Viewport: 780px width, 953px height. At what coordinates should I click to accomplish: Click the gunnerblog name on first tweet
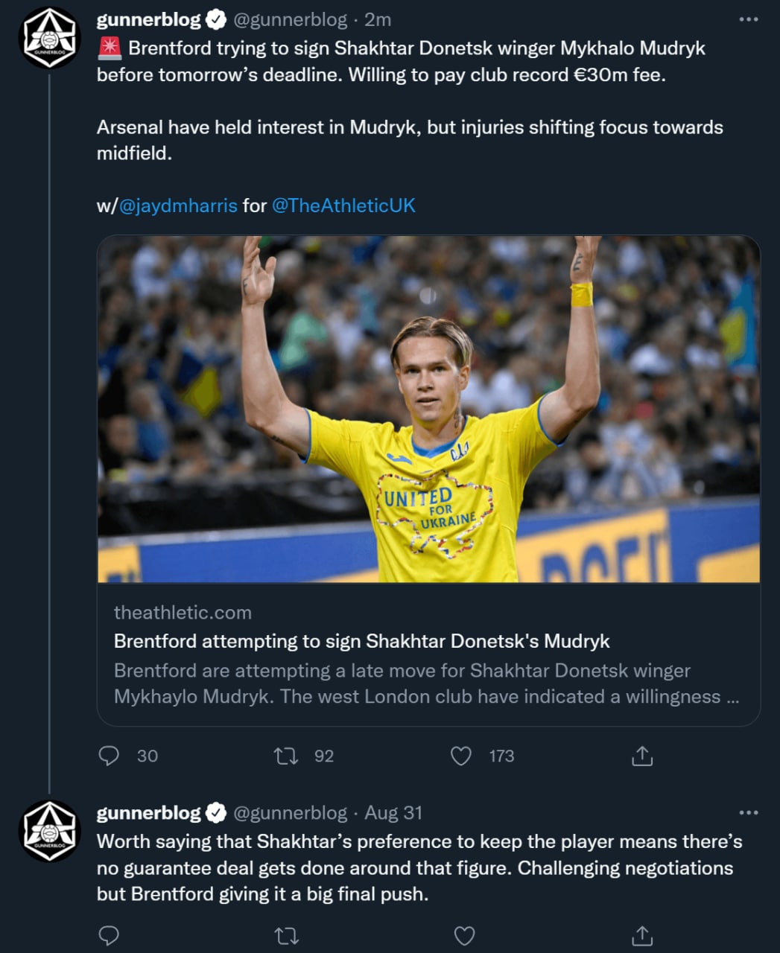tap(149, 19)
